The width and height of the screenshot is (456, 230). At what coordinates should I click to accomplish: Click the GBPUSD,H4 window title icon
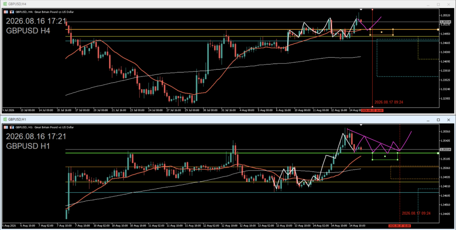[x=4, y=4]
